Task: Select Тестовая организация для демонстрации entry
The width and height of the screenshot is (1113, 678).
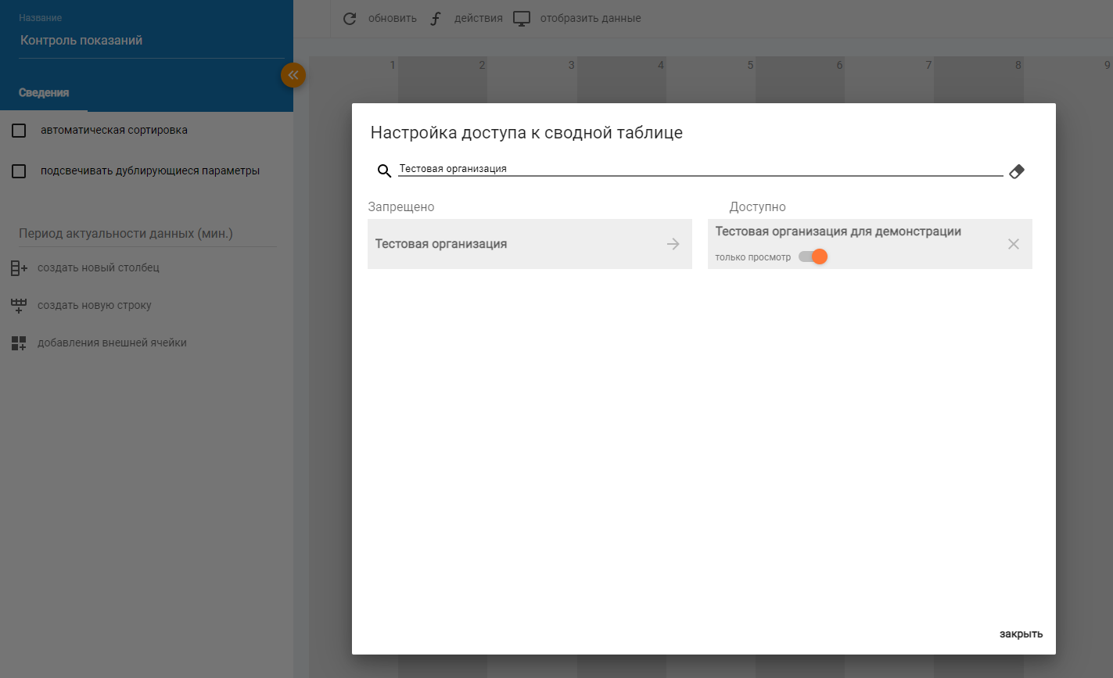Action: pos(870,244)
